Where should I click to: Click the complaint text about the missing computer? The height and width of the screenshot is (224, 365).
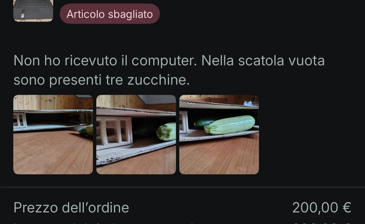tap(169, 70)
